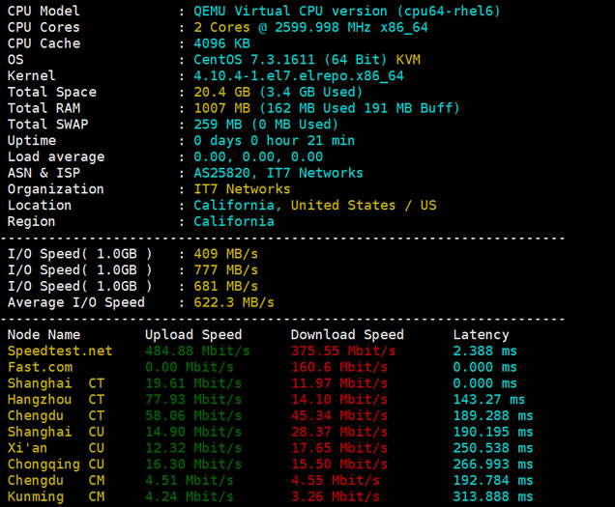Click the 'Chengdu CT' node name

pos(56,415)
